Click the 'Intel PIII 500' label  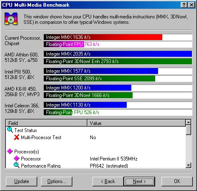[19, 74]
